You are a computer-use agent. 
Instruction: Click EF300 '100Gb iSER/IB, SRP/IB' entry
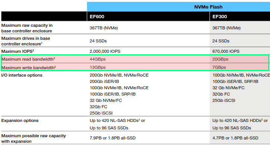[235, 81]
